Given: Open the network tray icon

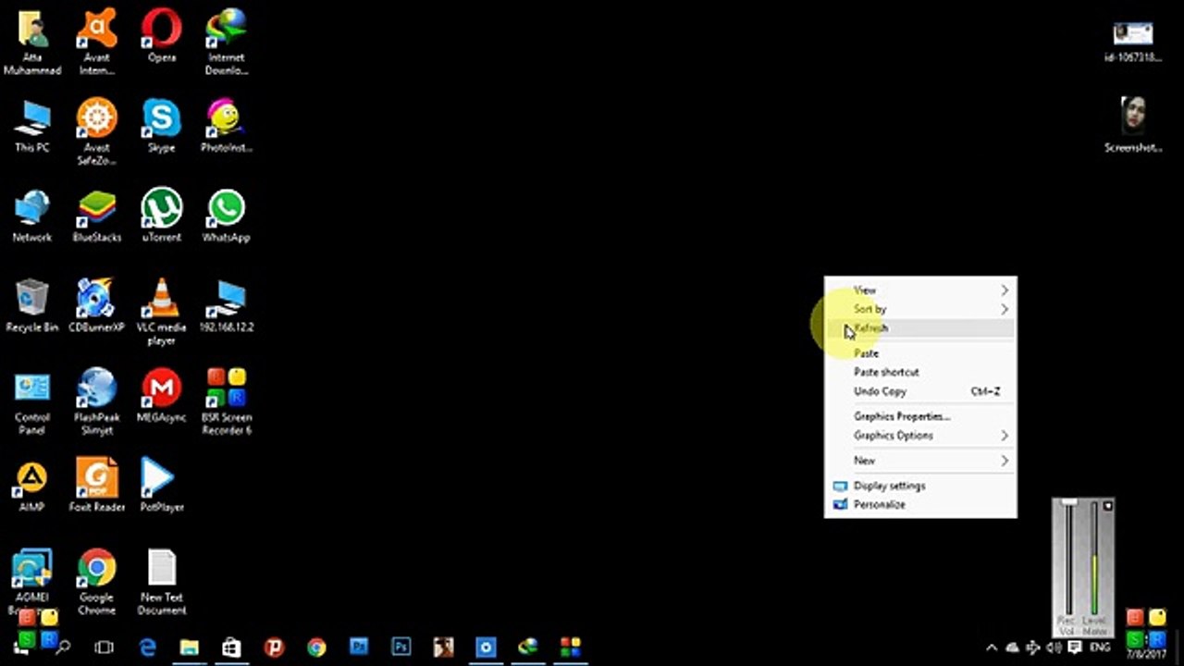Looking at the screenshot, I should tap(1033, 647).
